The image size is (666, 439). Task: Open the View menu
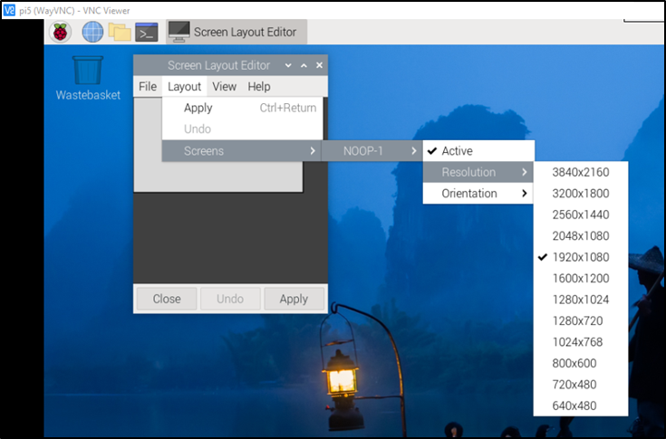pos(225,87)
